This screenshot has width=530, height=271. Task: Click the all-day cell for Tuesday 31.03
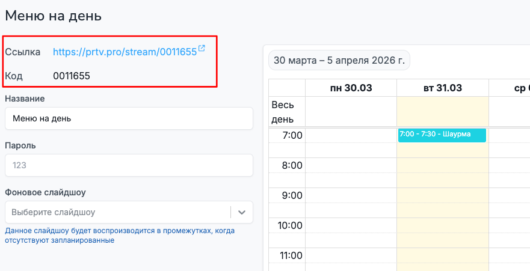(442, 111)
